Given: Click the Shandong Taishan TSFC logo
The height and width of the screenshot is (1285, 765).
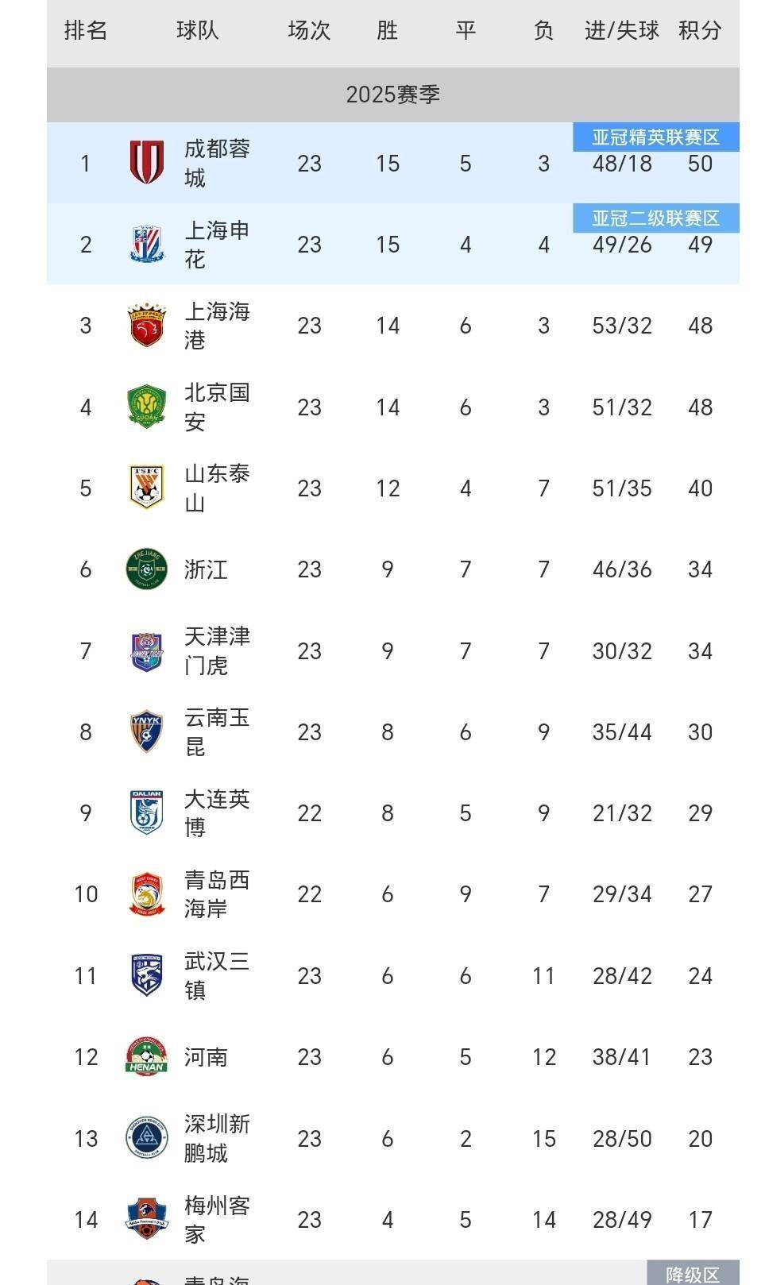Looking at the screenshot, I should (147, 487).
